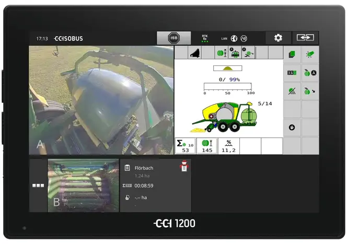Image resolution: width=348 pixels, height=244 pixels.
Task: Click the red driver icon in task tile
Action: click(183, 167)
